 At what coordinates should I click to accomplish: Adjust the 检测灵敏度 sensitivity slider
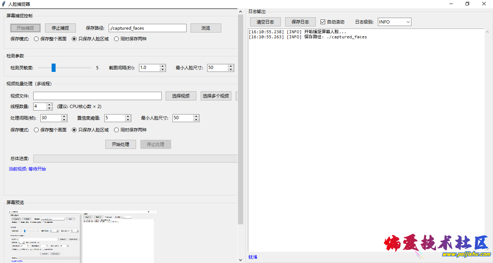[53, 68]
